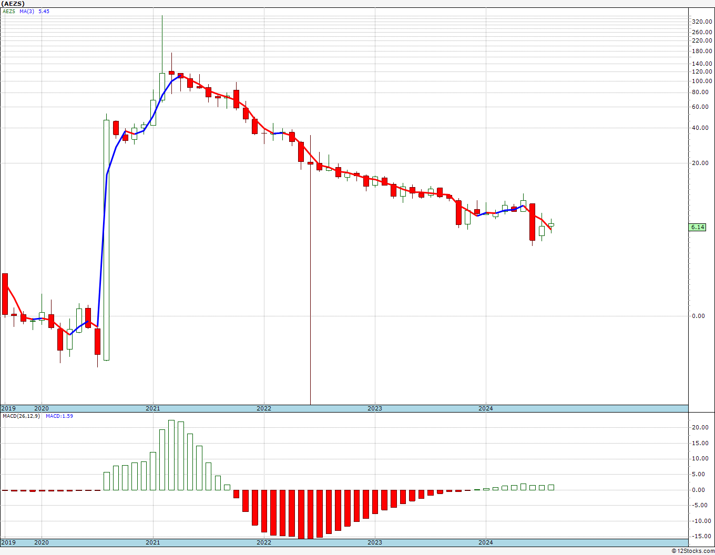Click the 6.14 current price tag
The image size is (715, 555).
[x=698, y=227]
